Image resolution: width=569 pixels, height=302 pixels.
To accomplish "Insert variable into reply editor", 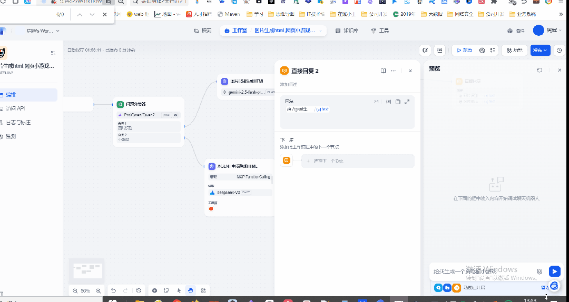I will [389, 102].
